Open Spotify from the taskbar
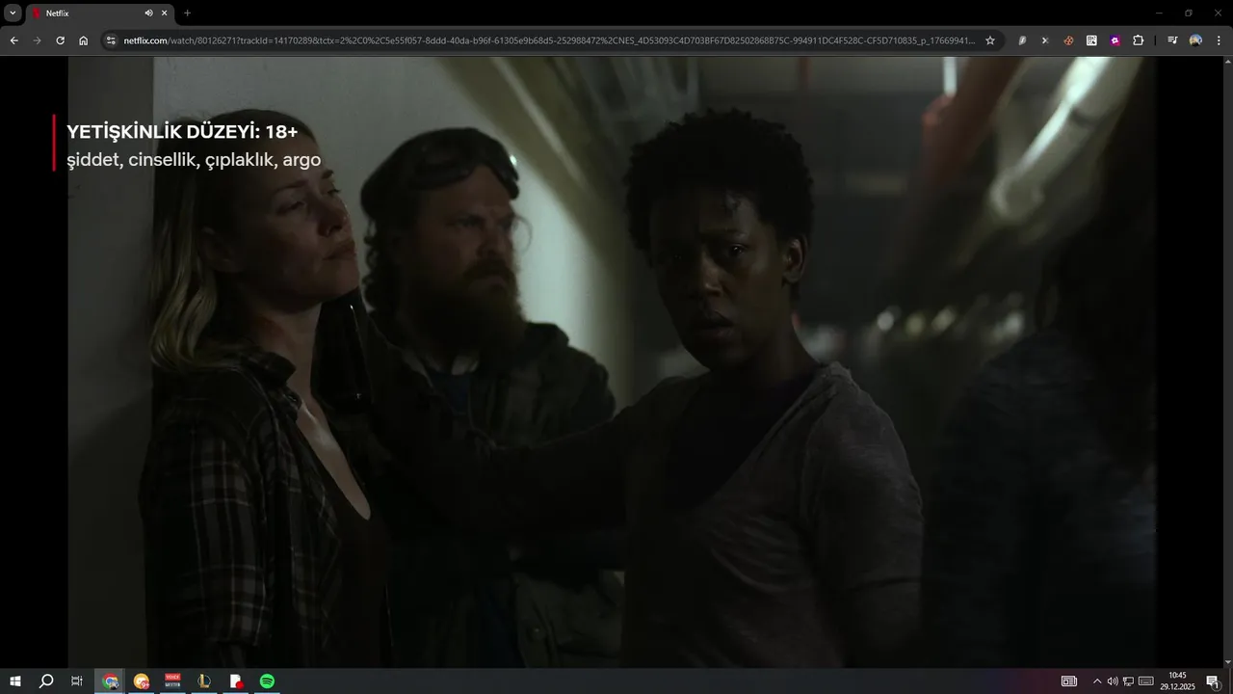The height and width of the screenshot is (694, 1233). click(x=267, y=681)
